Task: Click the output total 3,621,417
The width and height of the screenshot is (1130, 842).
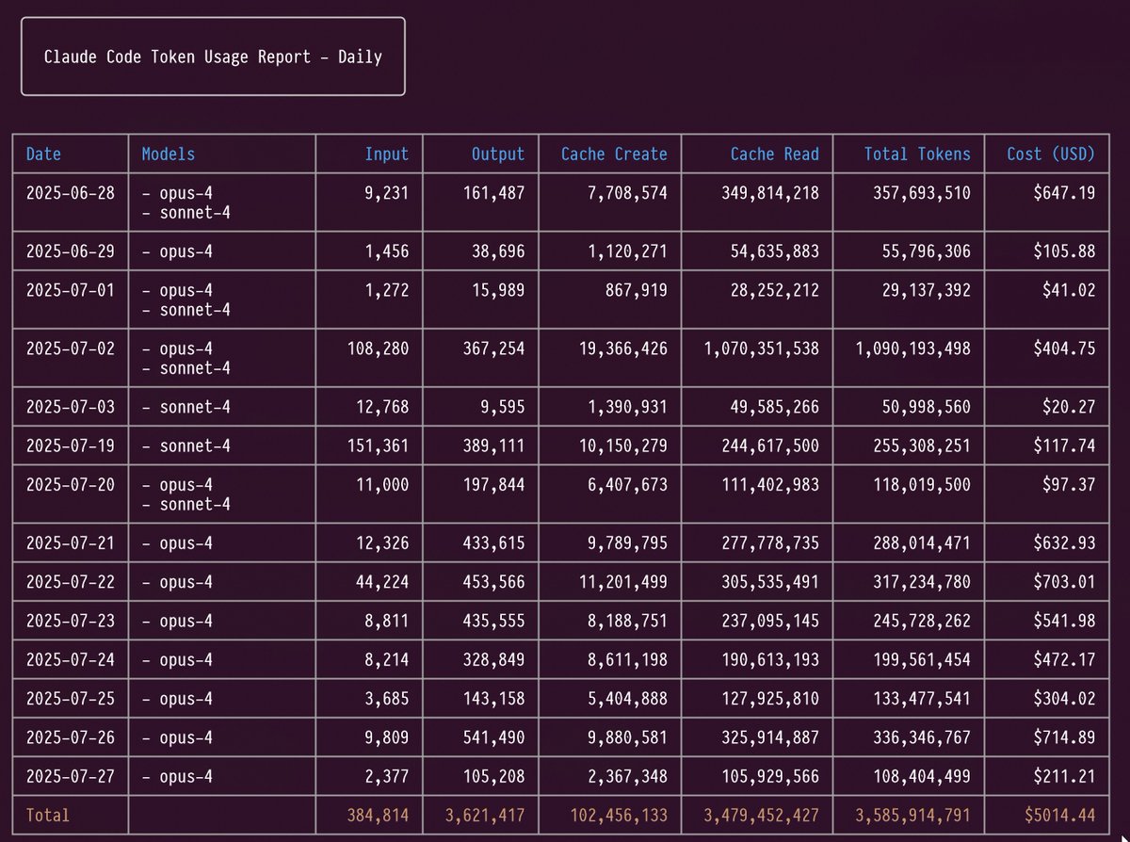Action: pos(485,816)
